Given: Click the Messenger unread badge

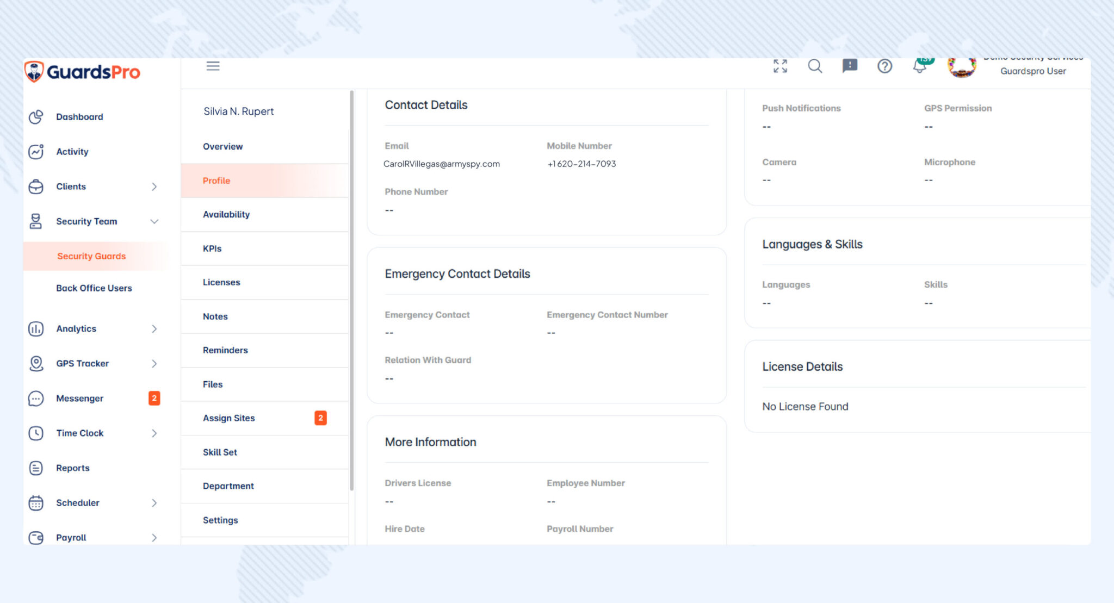Looking at the screenshot, I should click(x=154, y=398).
